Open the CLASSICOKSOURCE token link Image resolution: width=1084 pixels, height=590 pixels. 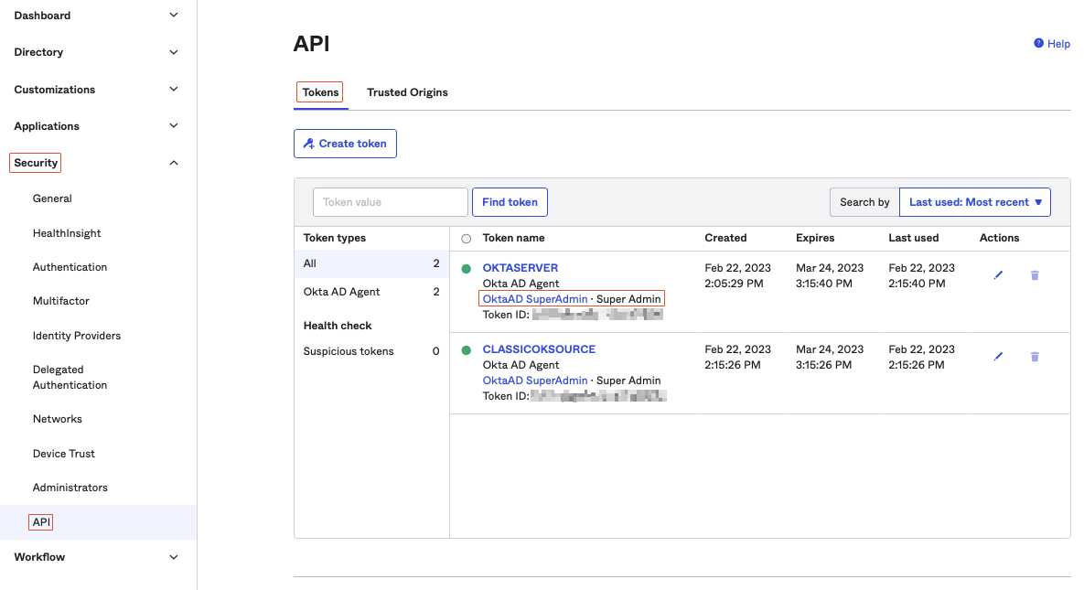point(539,349)
